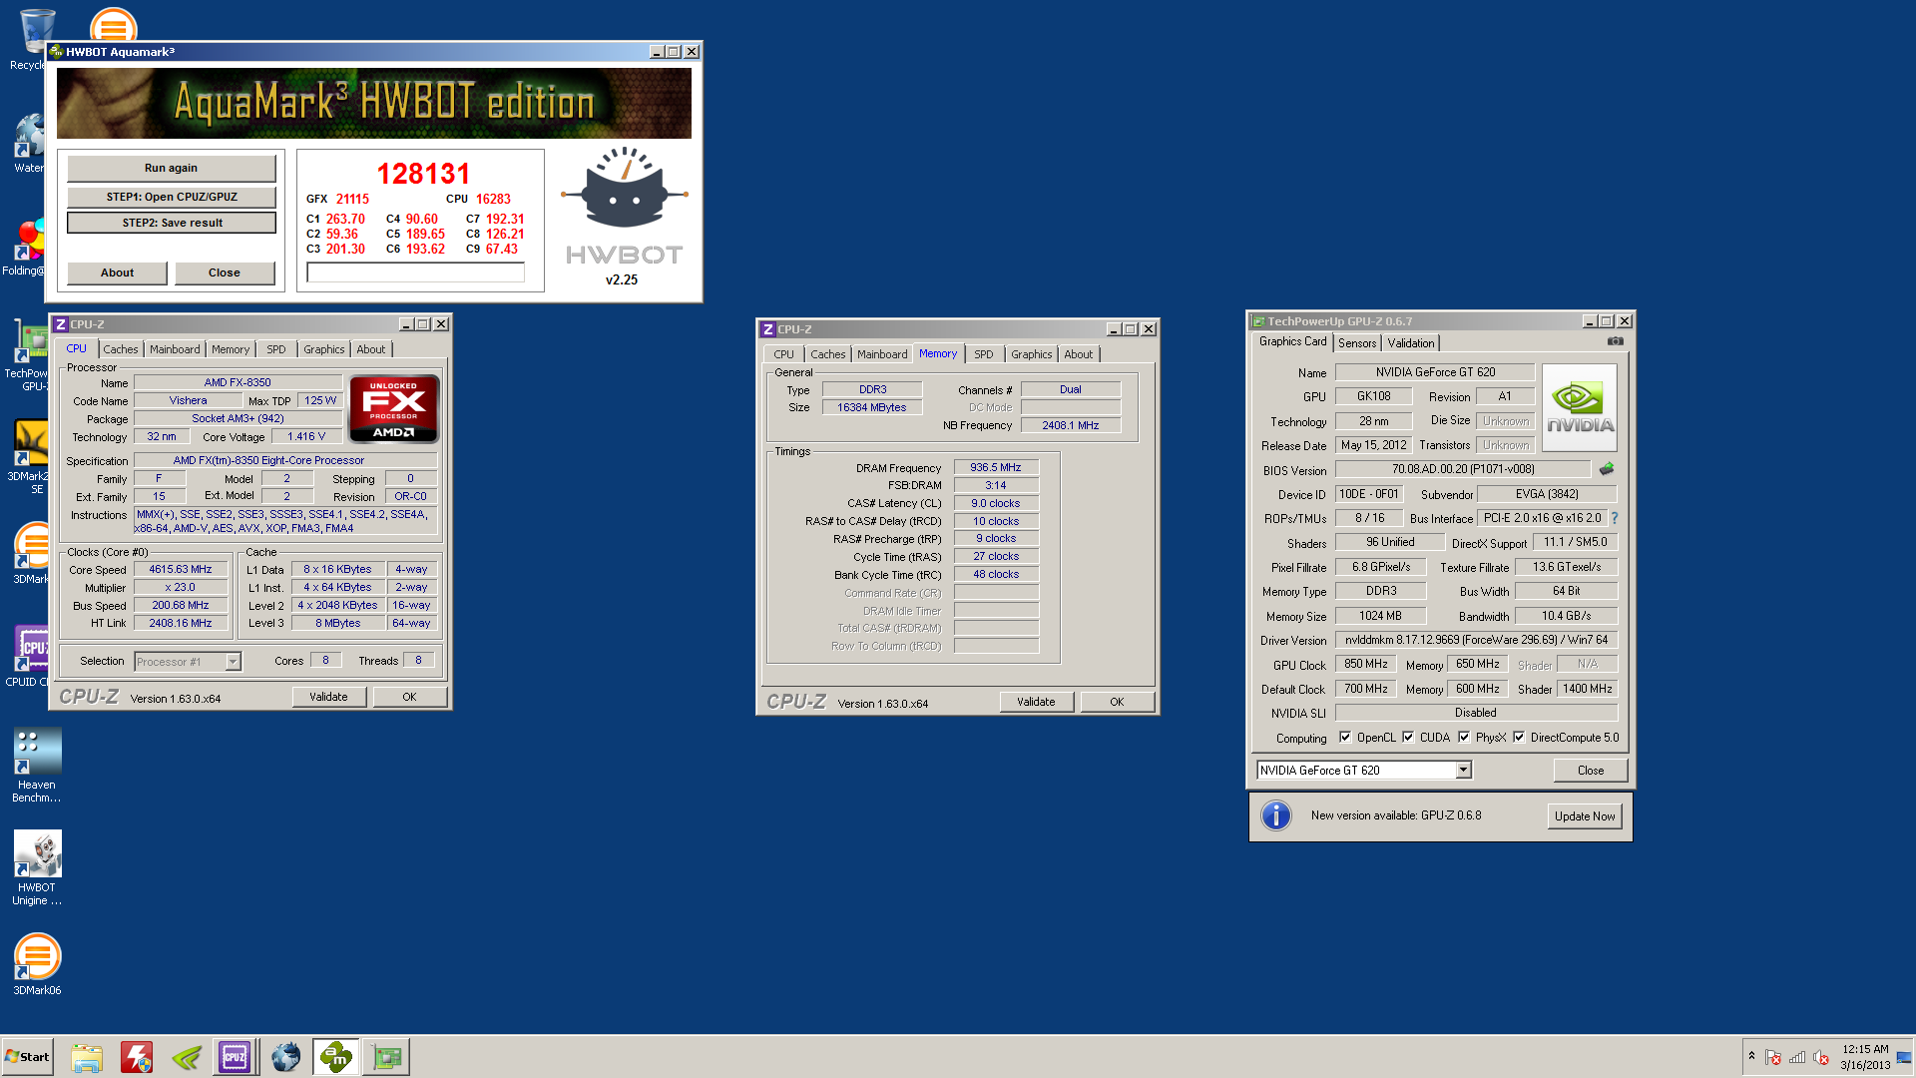1916x1078 pixels.
Task: Open About tab in right CPU-Z window
Action: [1078, 354]
